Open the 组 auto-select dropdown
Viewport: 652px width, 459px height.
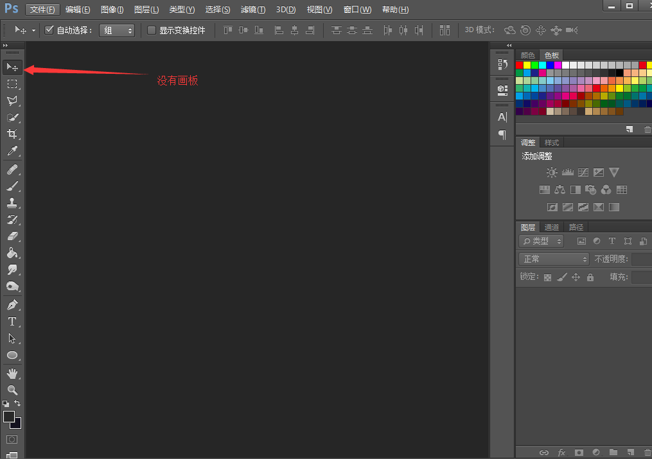point(117,30)
